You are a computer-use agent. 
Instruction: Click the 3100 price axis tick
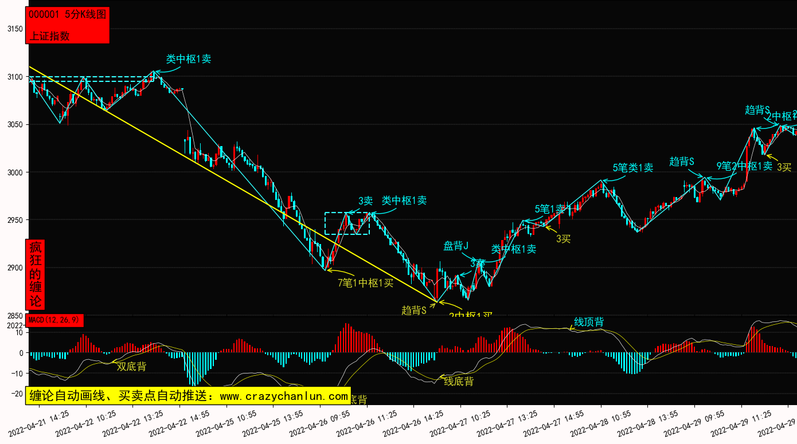tap(15, 77)
